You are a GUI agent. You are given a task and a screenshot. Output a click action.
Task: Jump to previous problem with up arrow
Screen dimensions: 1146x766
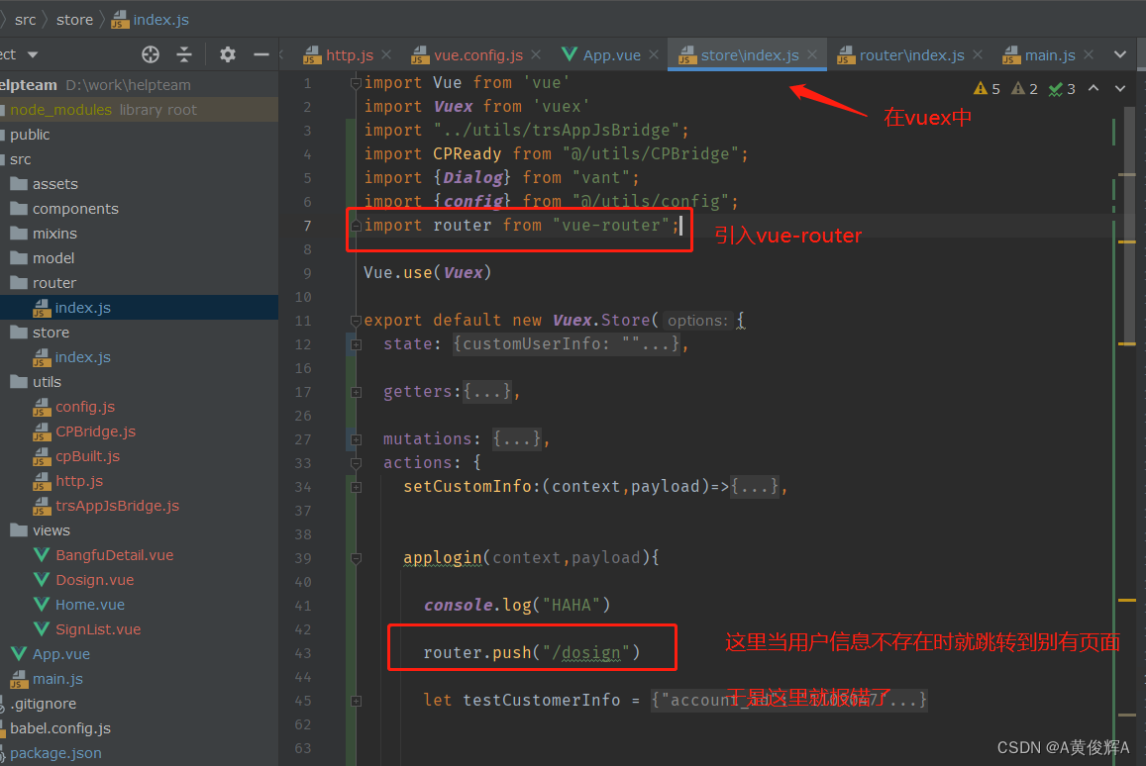(x=1094, y=88)
